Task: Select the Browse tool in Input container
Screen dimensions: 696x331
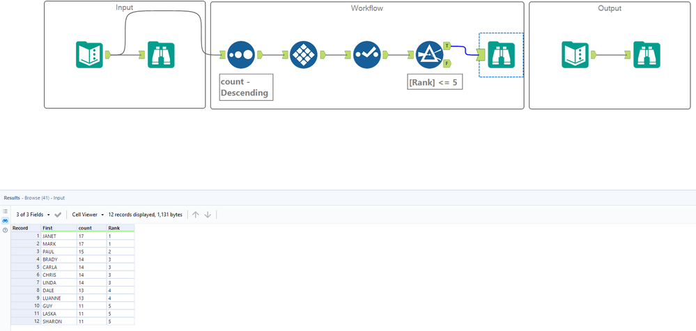Action: click(x=161, y=55)
